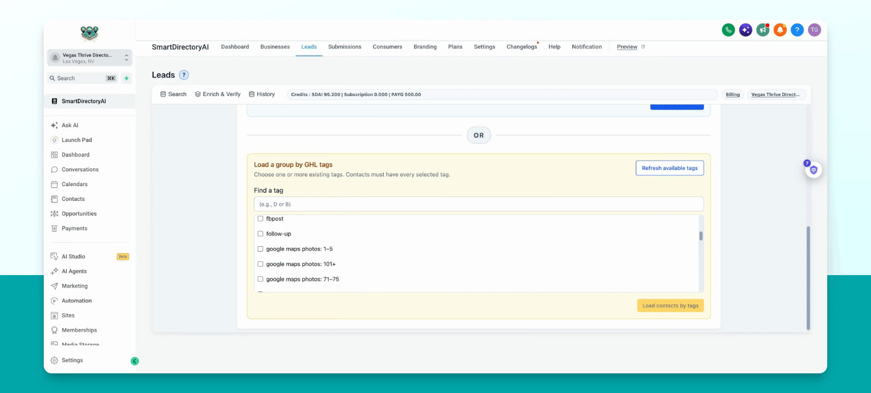This screenshot has width=871, height=393.
Task: Click the blue question mark help icon
Action: pyautogui.click(x=797, y=30)
